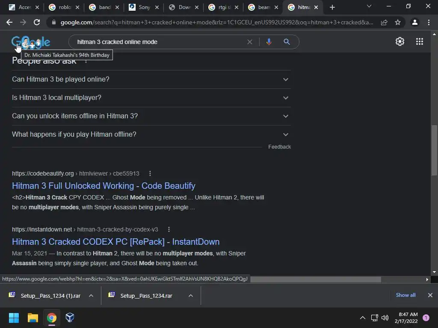
Task: Close the Down tab
Action: tap(197, 7)
